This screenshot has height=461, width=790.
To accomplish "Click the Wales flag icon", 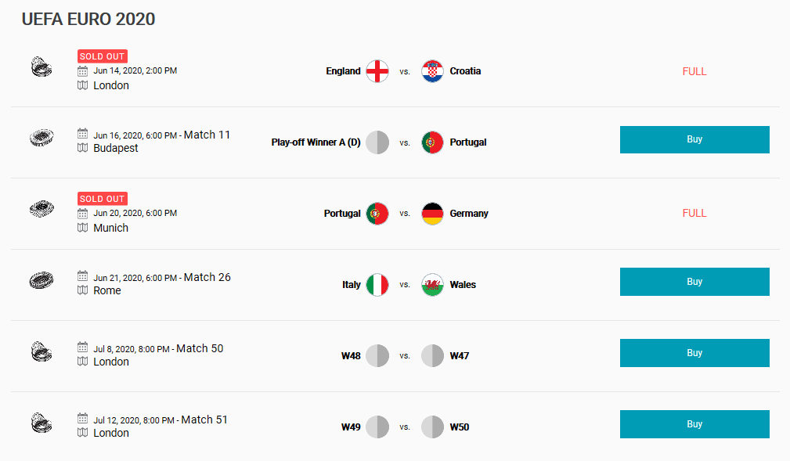I will pyautogui.click(x=432, y=285).
